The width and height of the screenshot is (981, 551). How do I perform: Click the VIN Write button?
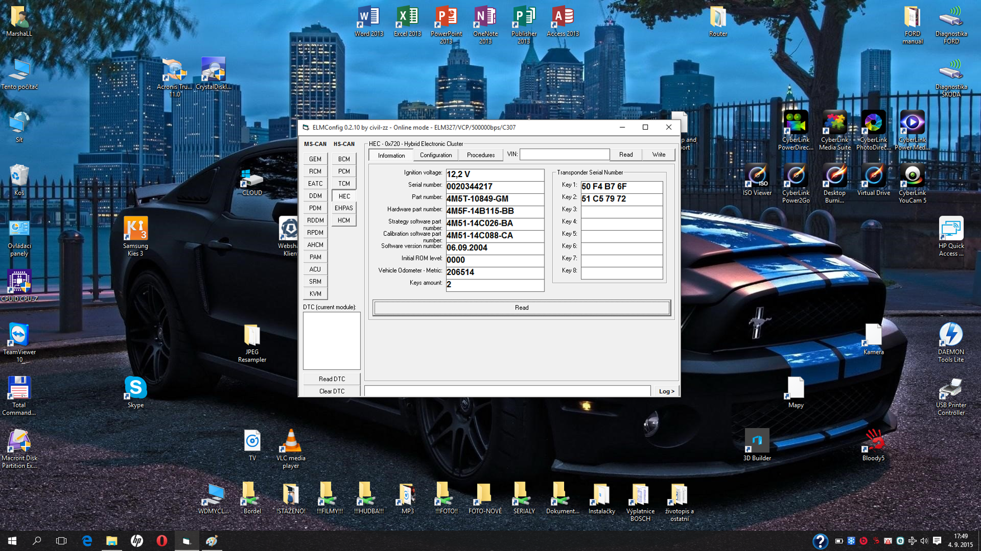pyautogui.click(x=658, y=155)
